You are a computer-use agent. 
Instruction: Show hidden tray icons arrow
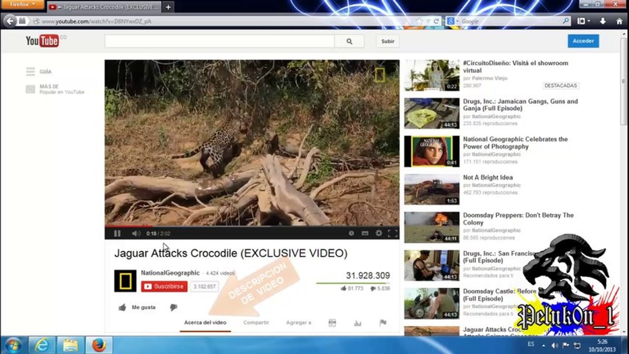pos(543,346)
